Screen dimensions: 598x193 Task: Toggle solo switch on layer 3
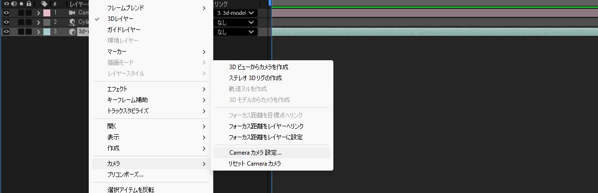(x=21, y=32)
